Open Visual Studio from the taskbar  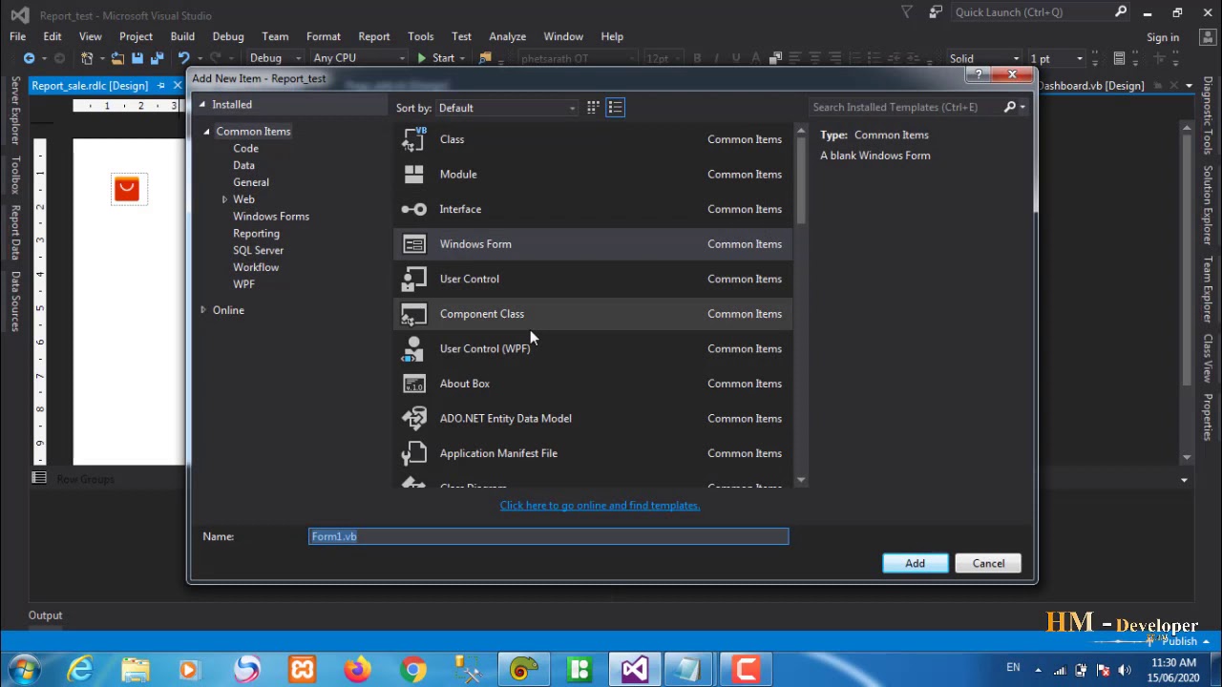coord(635,670)
